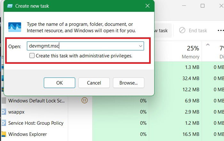Expand the Open field dropdown arrow
Screen dimensions: 224x141
tap(140, 46)
